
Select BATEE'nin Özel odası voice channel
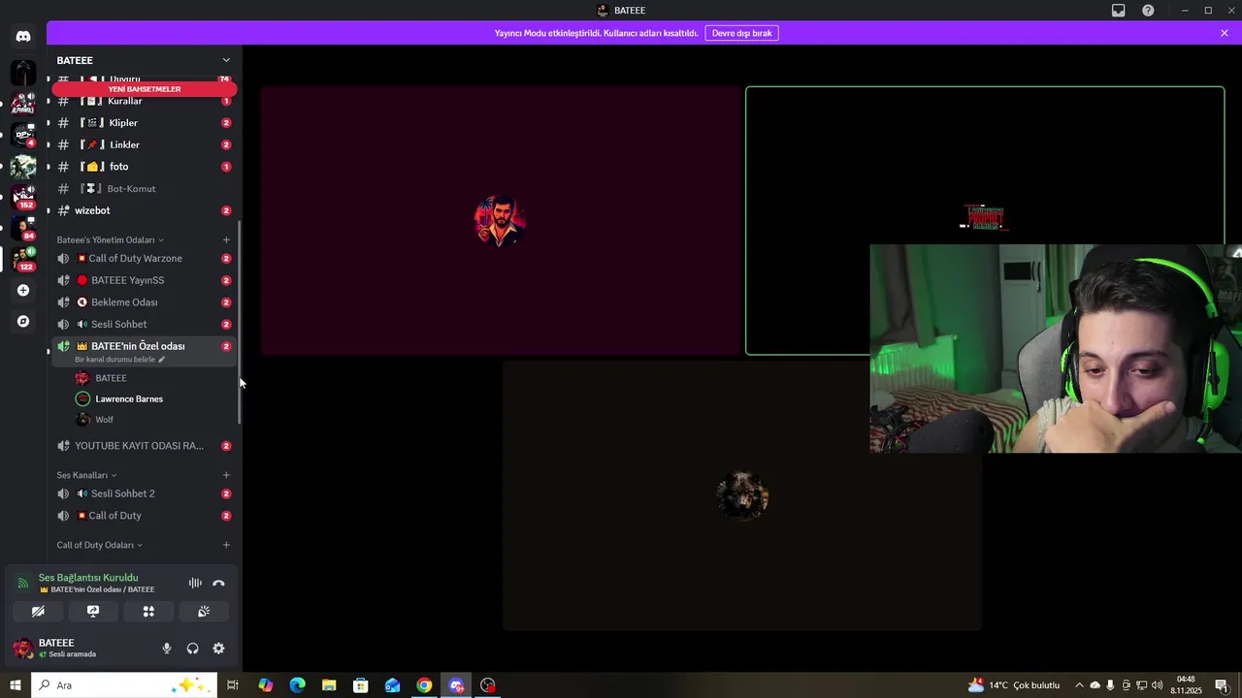(x=144, y=346)
